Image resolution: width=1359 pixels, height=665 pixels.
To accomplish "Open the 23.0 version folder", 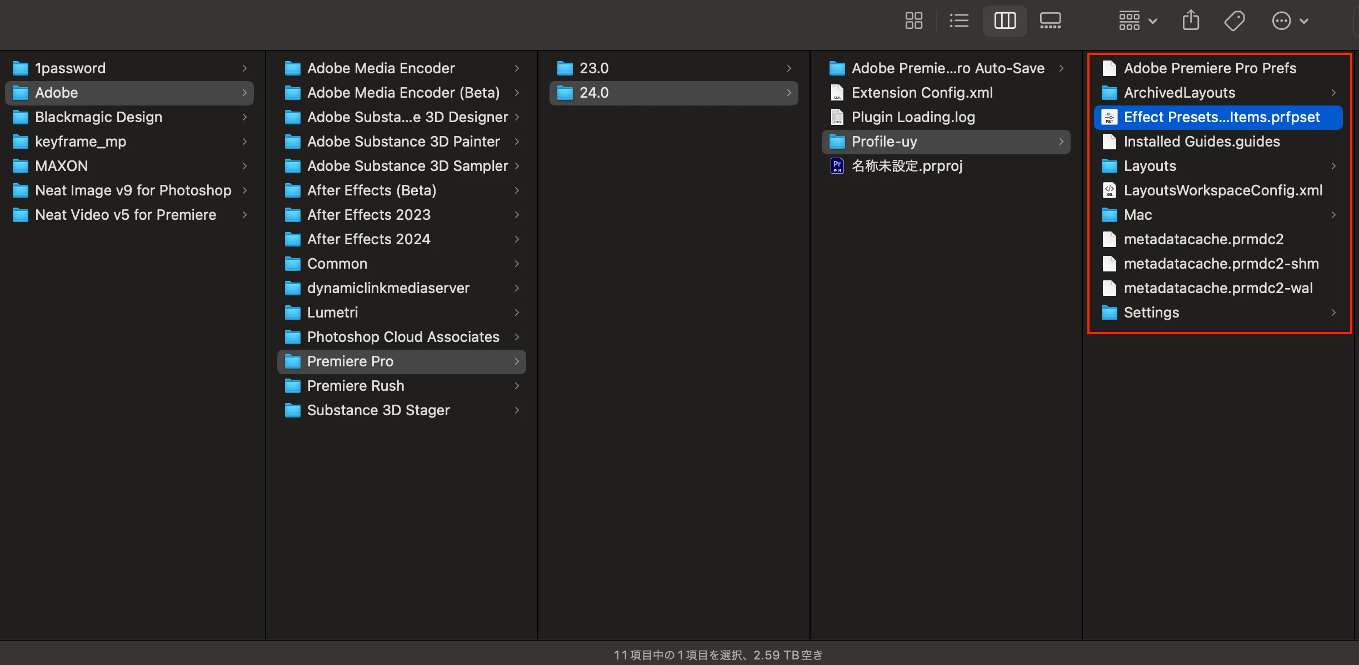I will [593, 68].
